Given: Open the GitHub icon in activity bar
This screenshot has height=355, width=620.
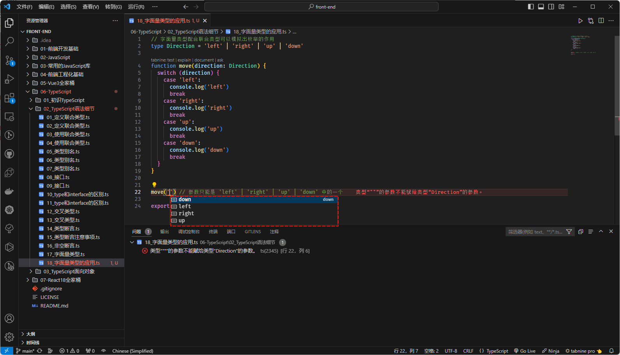Looking at the screenshot, I should click(x=9, y=154).
